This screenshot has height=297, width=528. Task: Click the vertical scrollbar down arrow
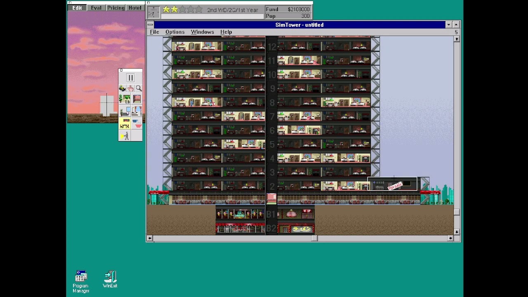point(457,232)
